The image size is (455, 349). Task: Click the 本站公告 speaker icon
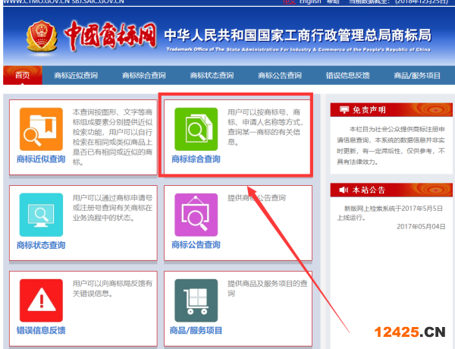tap(344, 190)
